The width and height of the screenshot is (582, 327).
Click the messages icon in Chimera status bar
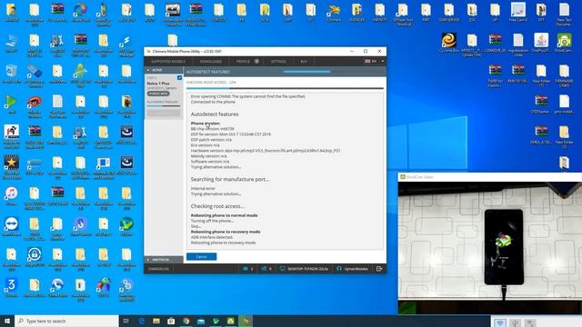pos(246,269)
